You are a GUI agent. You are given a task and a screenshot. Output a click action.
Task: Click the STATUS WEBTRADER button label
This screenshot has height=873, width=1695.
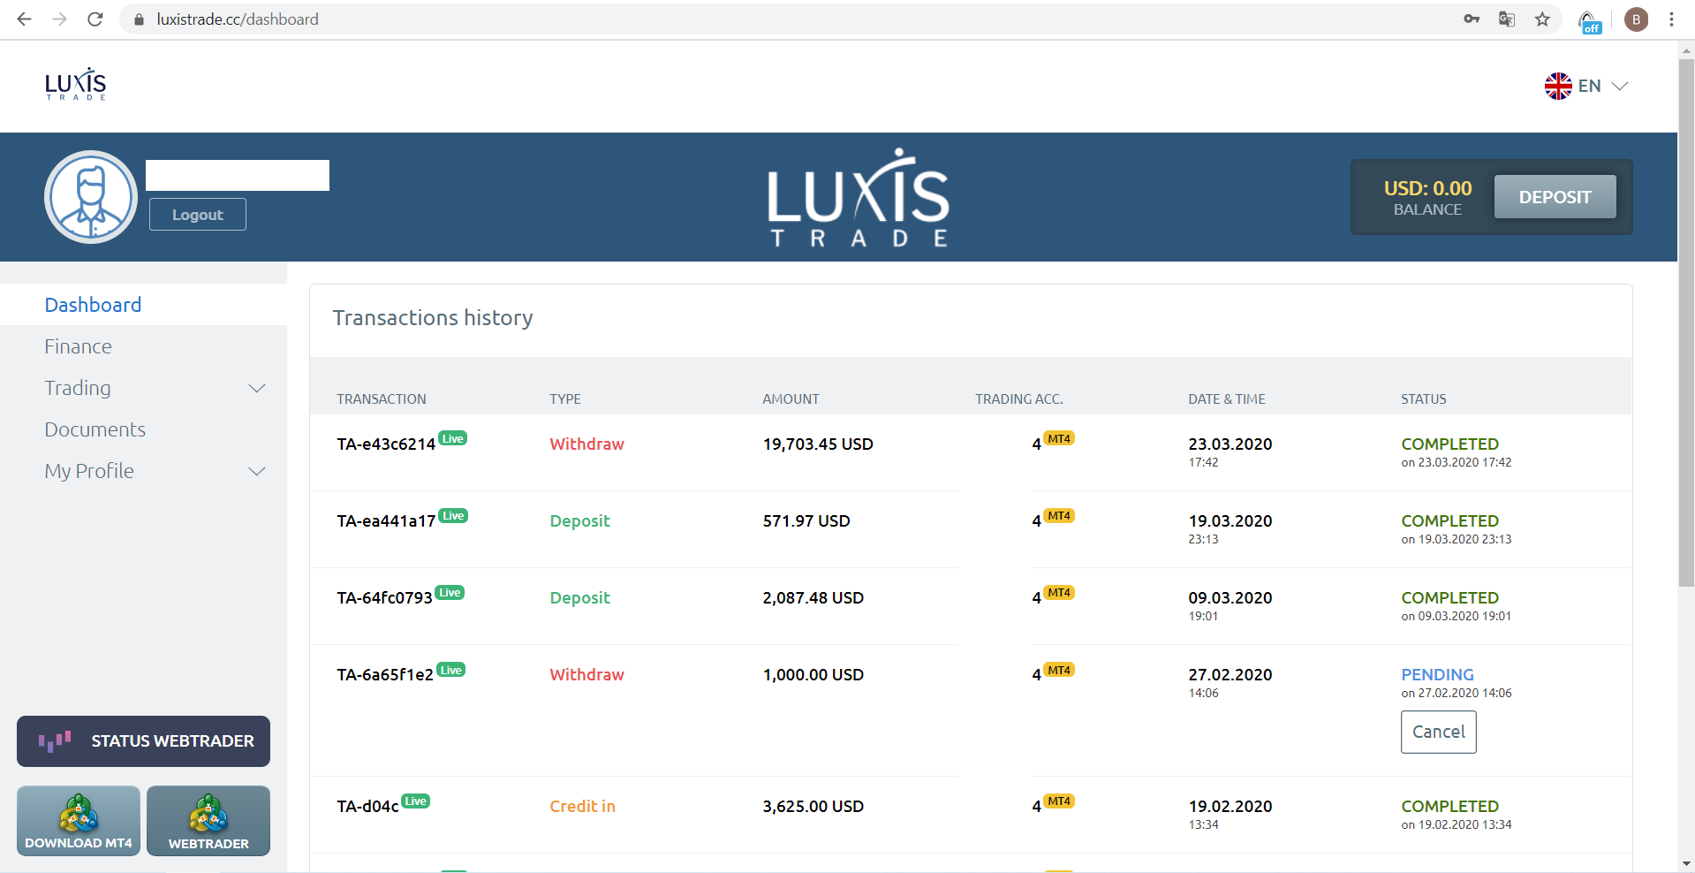[x=172, y=741]
